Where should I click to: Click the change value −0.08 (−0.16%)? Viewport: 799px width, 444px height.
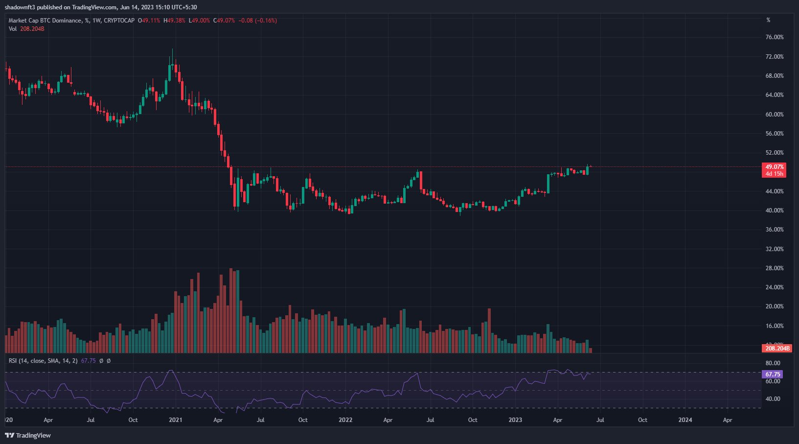coord(257,21)
